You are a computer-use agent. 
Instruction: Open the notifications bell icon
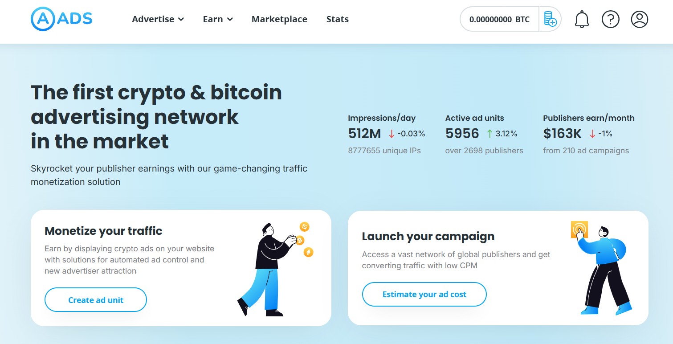coord(582,19)
